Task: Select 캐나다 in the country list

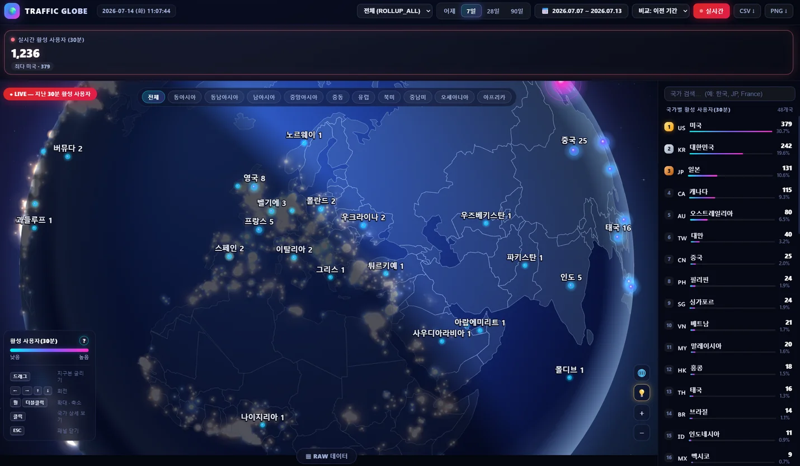Action: (x=728, y=193)
